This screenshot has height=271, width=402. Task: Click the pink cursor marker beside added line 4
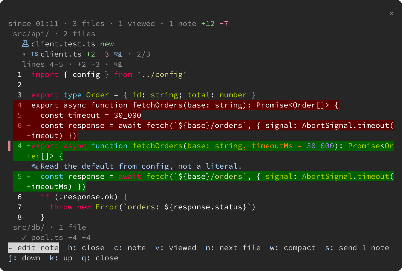pyautogui.click(x=9, y=146)
